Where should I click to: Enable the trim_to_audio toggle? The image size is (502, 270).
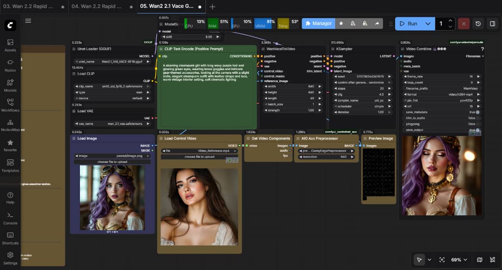coord(476,118)
